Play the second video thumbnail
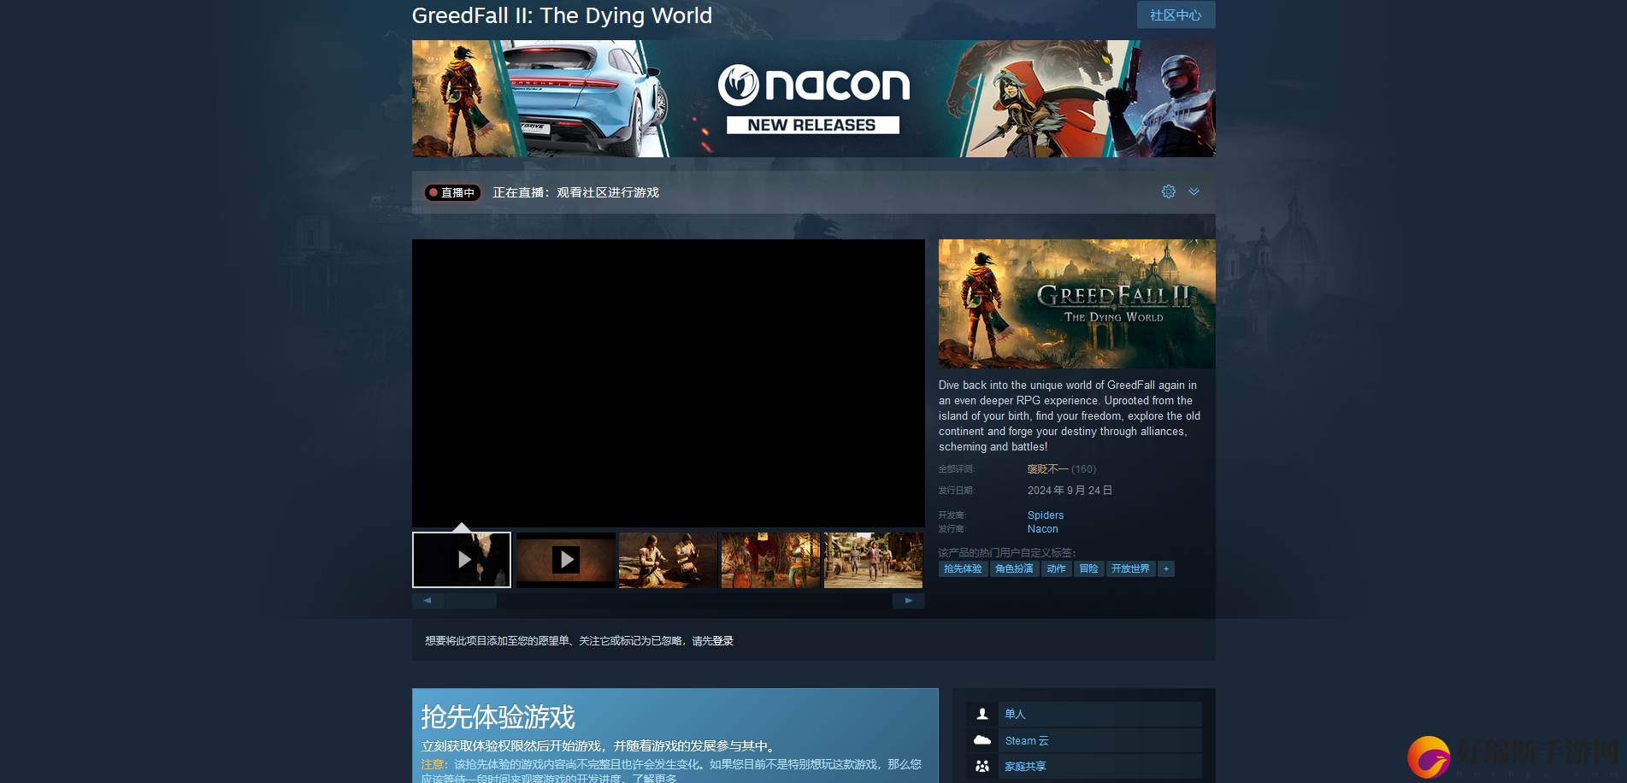 565,560
